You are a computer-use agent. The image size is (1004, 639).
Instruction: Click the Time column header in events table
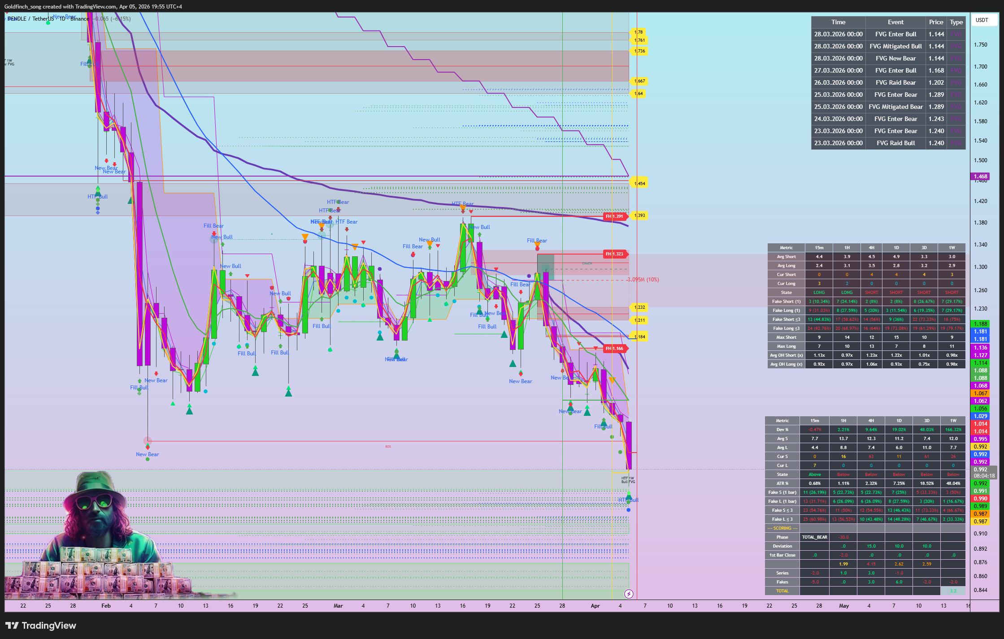pos(839,22)
